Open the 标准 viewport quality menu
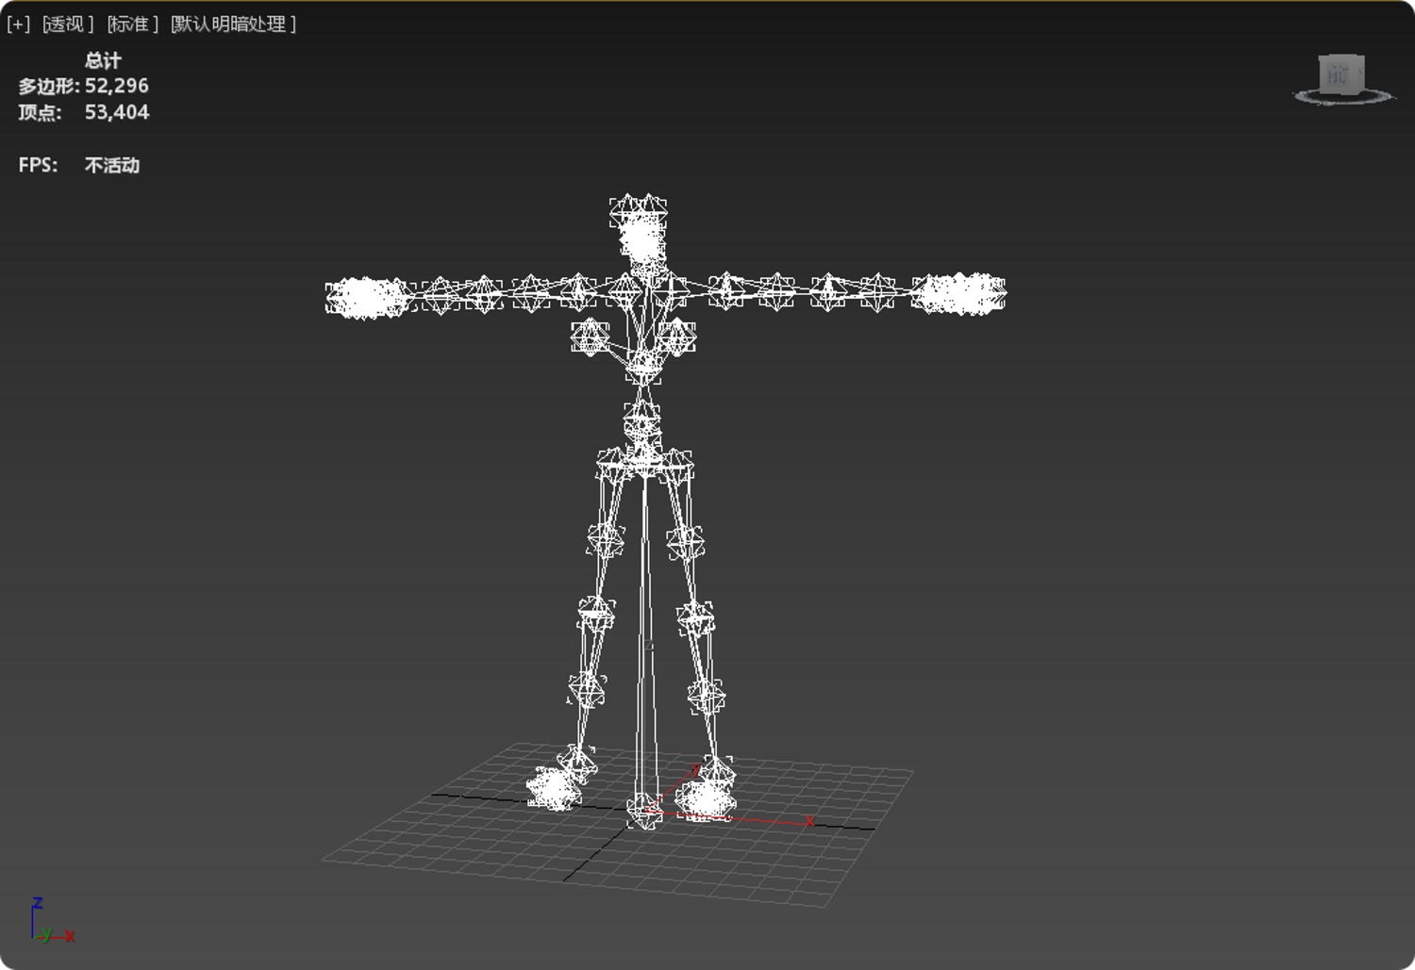 pyautogui.click(x=132, y=25)
